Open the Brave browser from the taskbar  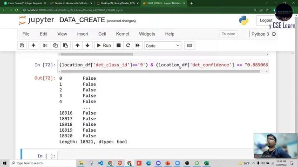(x=120, y=163)
